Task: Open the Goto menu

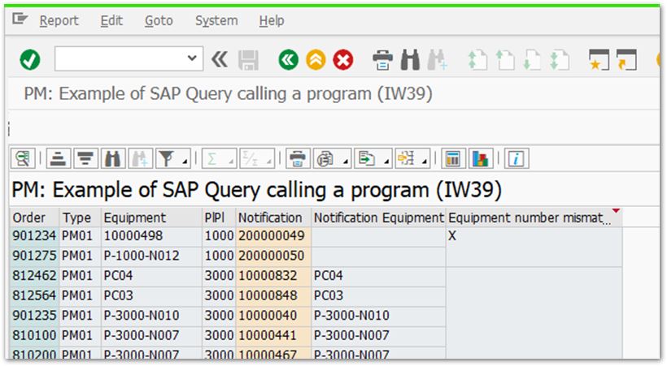Action: 158,20
